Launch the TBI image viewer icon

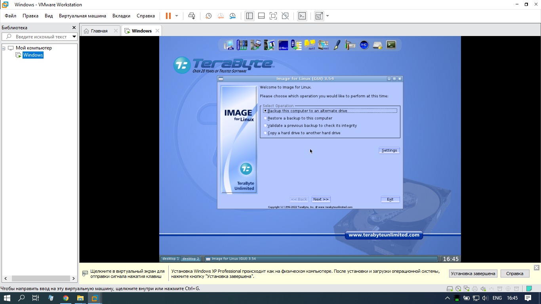click(x=297, y=45)
